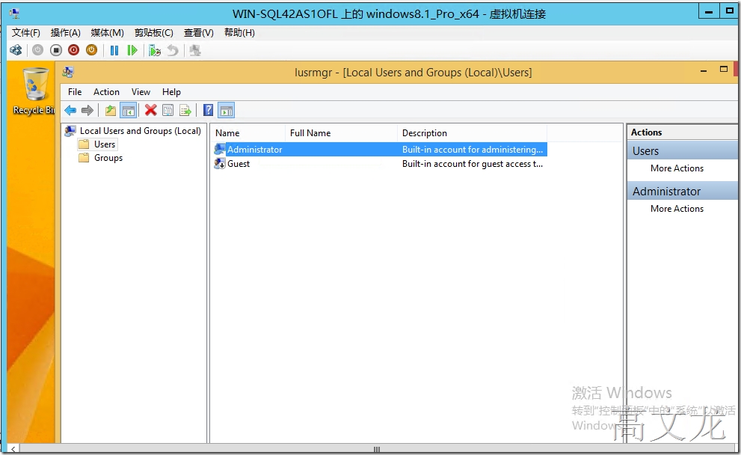Collapse the Administrator section in Actions pane
741x455 pixels.
coord(683,191)
